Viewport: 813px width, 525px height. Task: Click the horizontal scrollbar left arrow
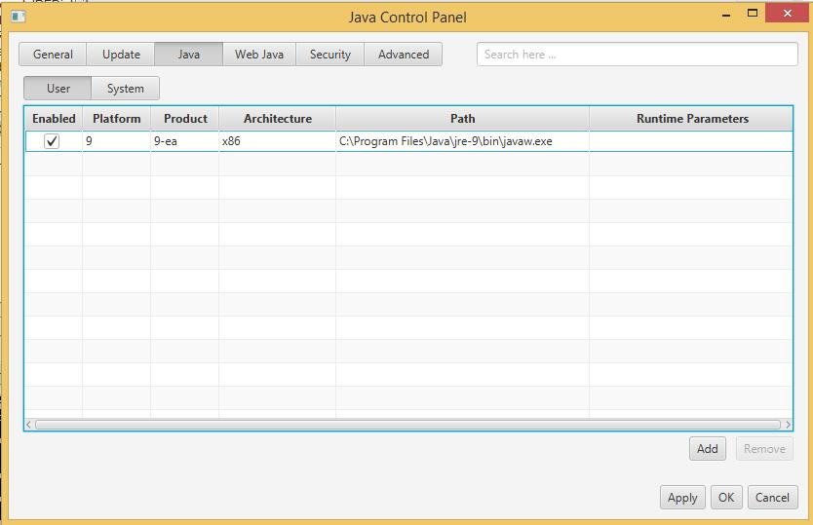(x=29, y=425)
